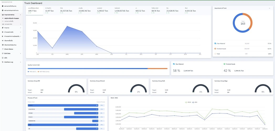Click the gear icon in the sidebar
The height and width of the screenshot is (131, 275).
point(3,32)
